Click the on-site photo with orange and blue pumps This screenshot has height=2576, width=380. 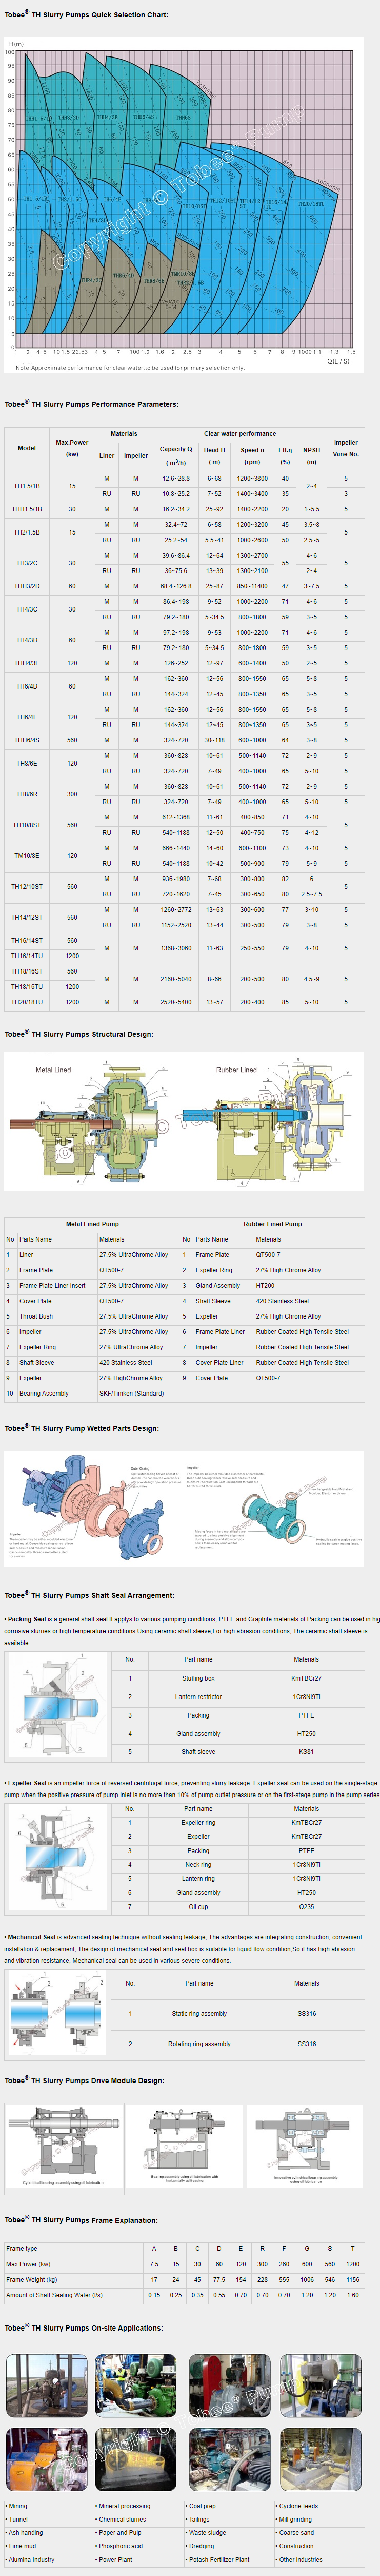[x=47, y=2459]
